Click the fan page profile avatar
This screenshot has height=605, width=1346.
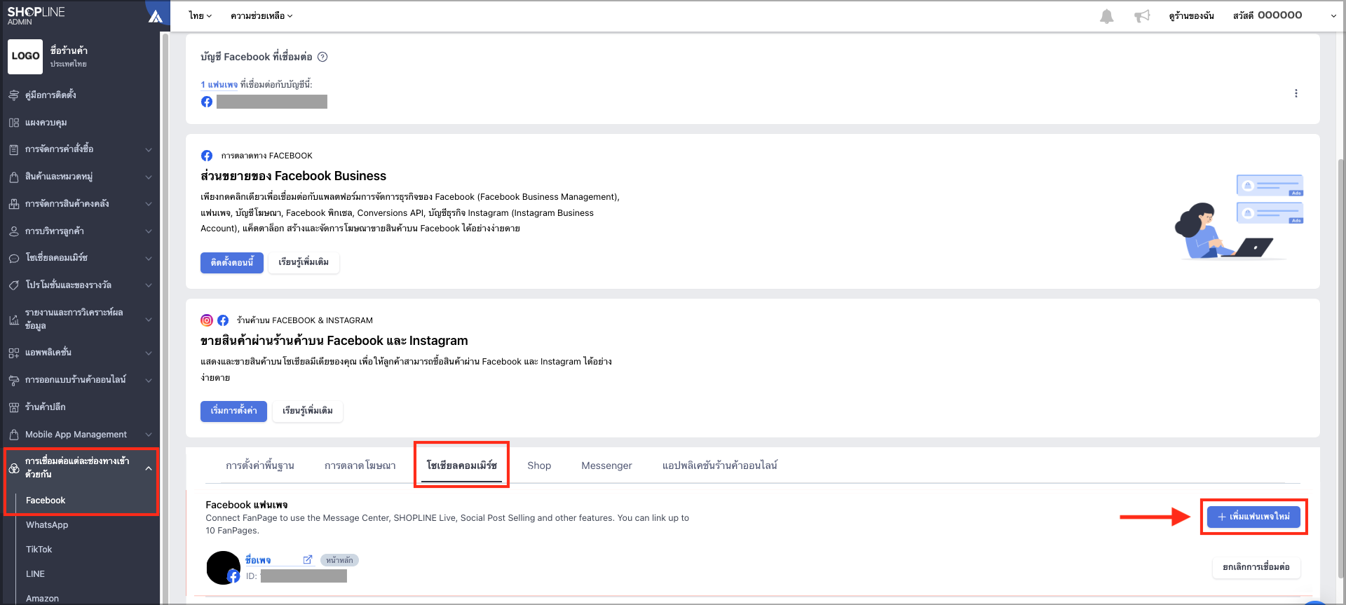tap(224, 568)
